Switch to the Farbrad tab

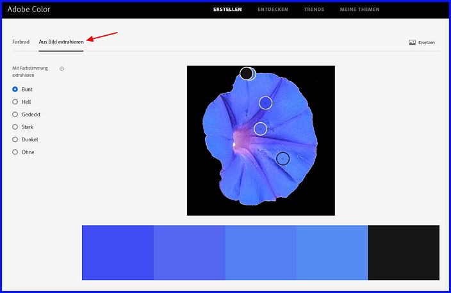(20, 42)
